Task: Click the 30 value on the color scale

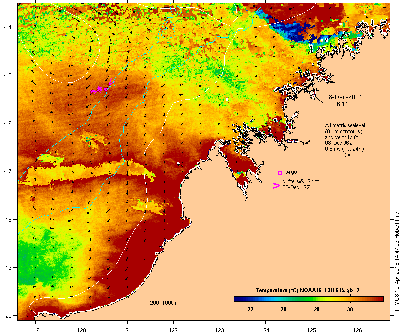Action: 350,309
